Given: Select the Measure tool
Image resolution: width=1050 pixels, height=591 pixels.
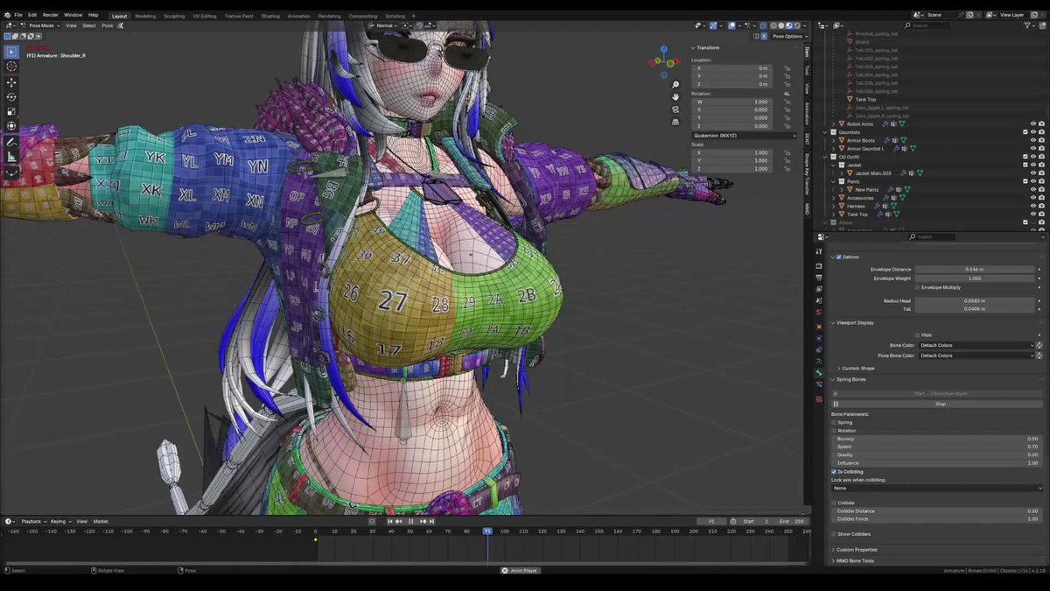Looking at the screenshot, I should click(11, 157).
